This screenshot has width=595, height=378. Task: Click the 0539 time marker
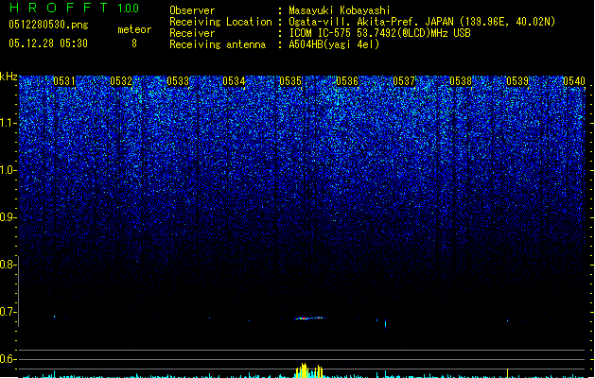pos(517,81)
